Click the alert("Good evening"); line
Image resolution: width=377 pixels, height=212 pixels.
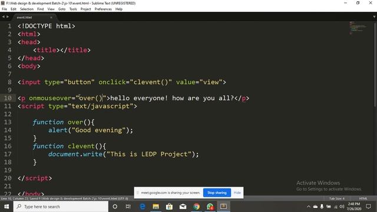pos(90,130)
